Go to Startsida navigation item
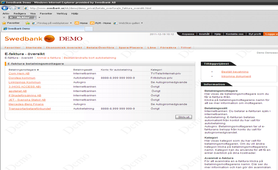 point(34,48)
